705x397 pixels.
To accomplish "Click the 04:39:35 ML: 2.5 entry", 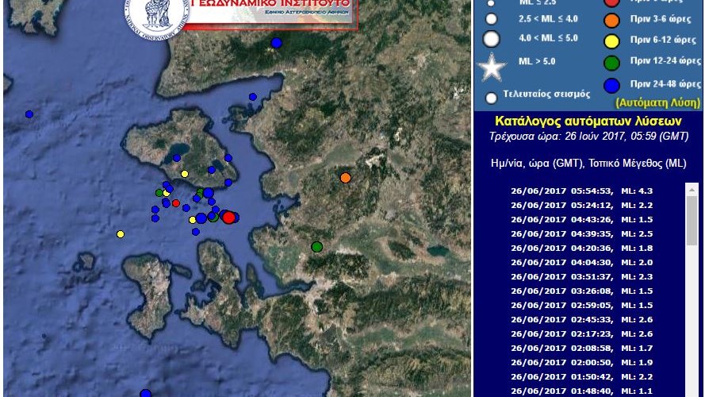I will [581, 234].
